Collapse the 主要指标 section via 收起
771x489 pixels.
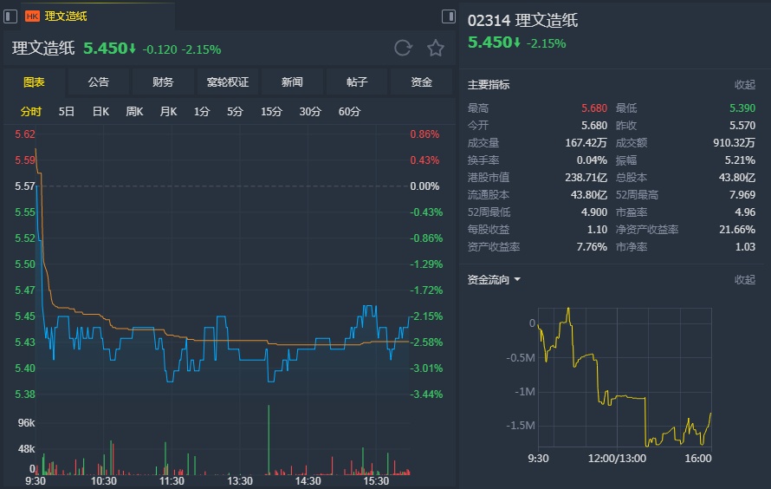(x=745, y=85)
